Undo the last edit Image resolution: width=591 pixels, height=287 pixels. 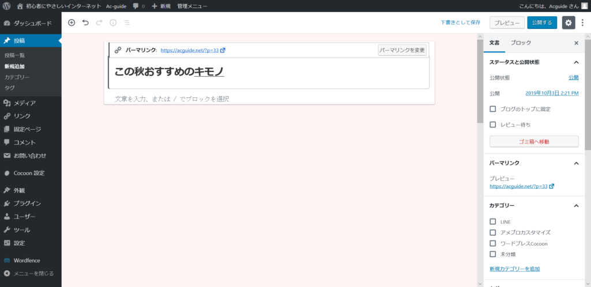[85, 22]
